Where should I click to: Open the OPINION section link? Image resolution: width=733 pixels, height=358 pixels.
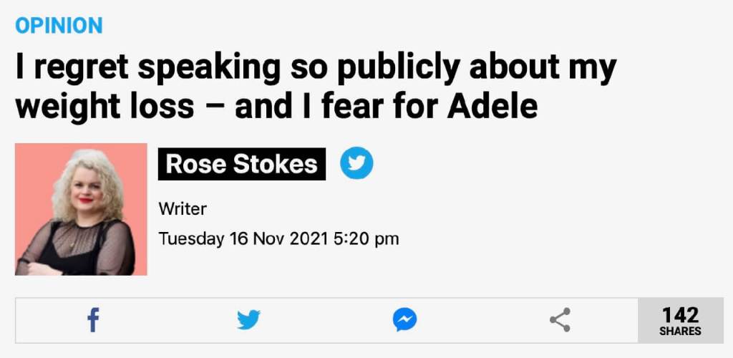[59, 26]
